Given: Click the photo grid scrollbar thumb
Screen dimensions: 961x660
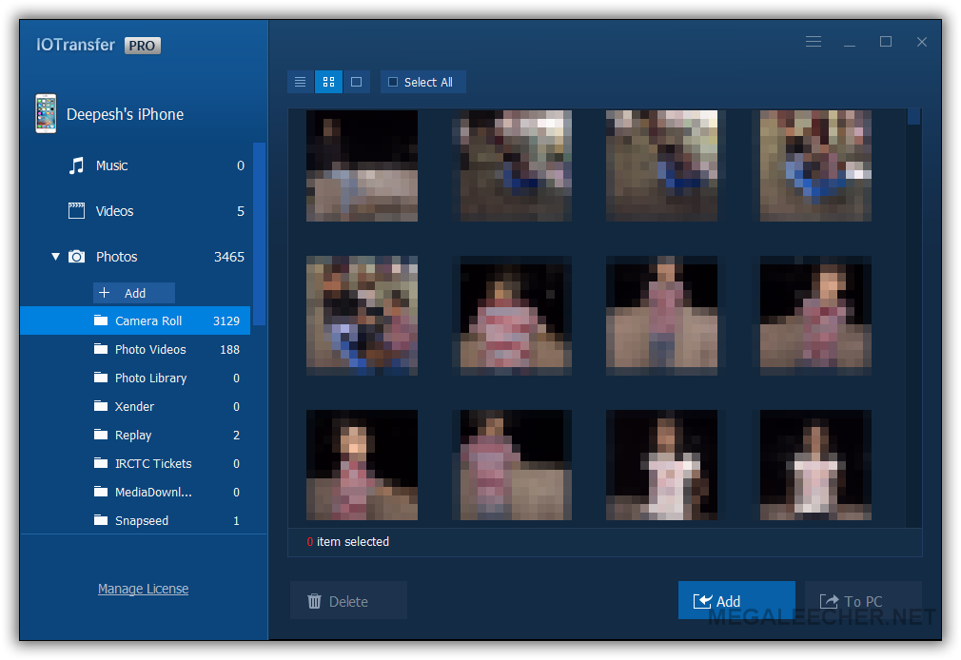Looking at the screenshot, I should (913, 116).
